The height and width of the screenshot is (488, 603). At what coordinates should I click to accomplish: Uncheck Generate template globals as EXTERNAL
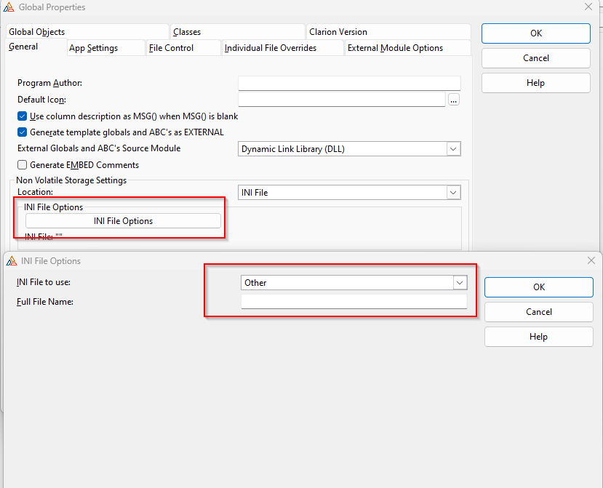23,132
